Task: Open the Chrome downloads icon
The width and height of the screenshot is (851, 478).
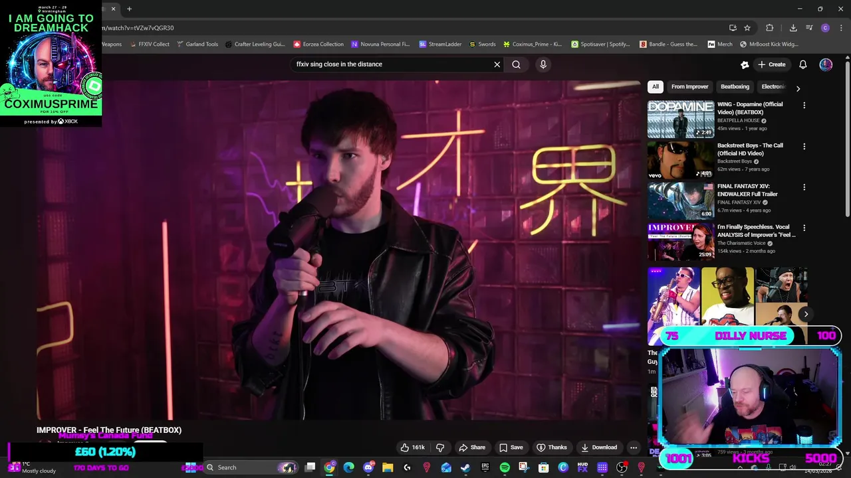Action: click(x=793, y=28)
